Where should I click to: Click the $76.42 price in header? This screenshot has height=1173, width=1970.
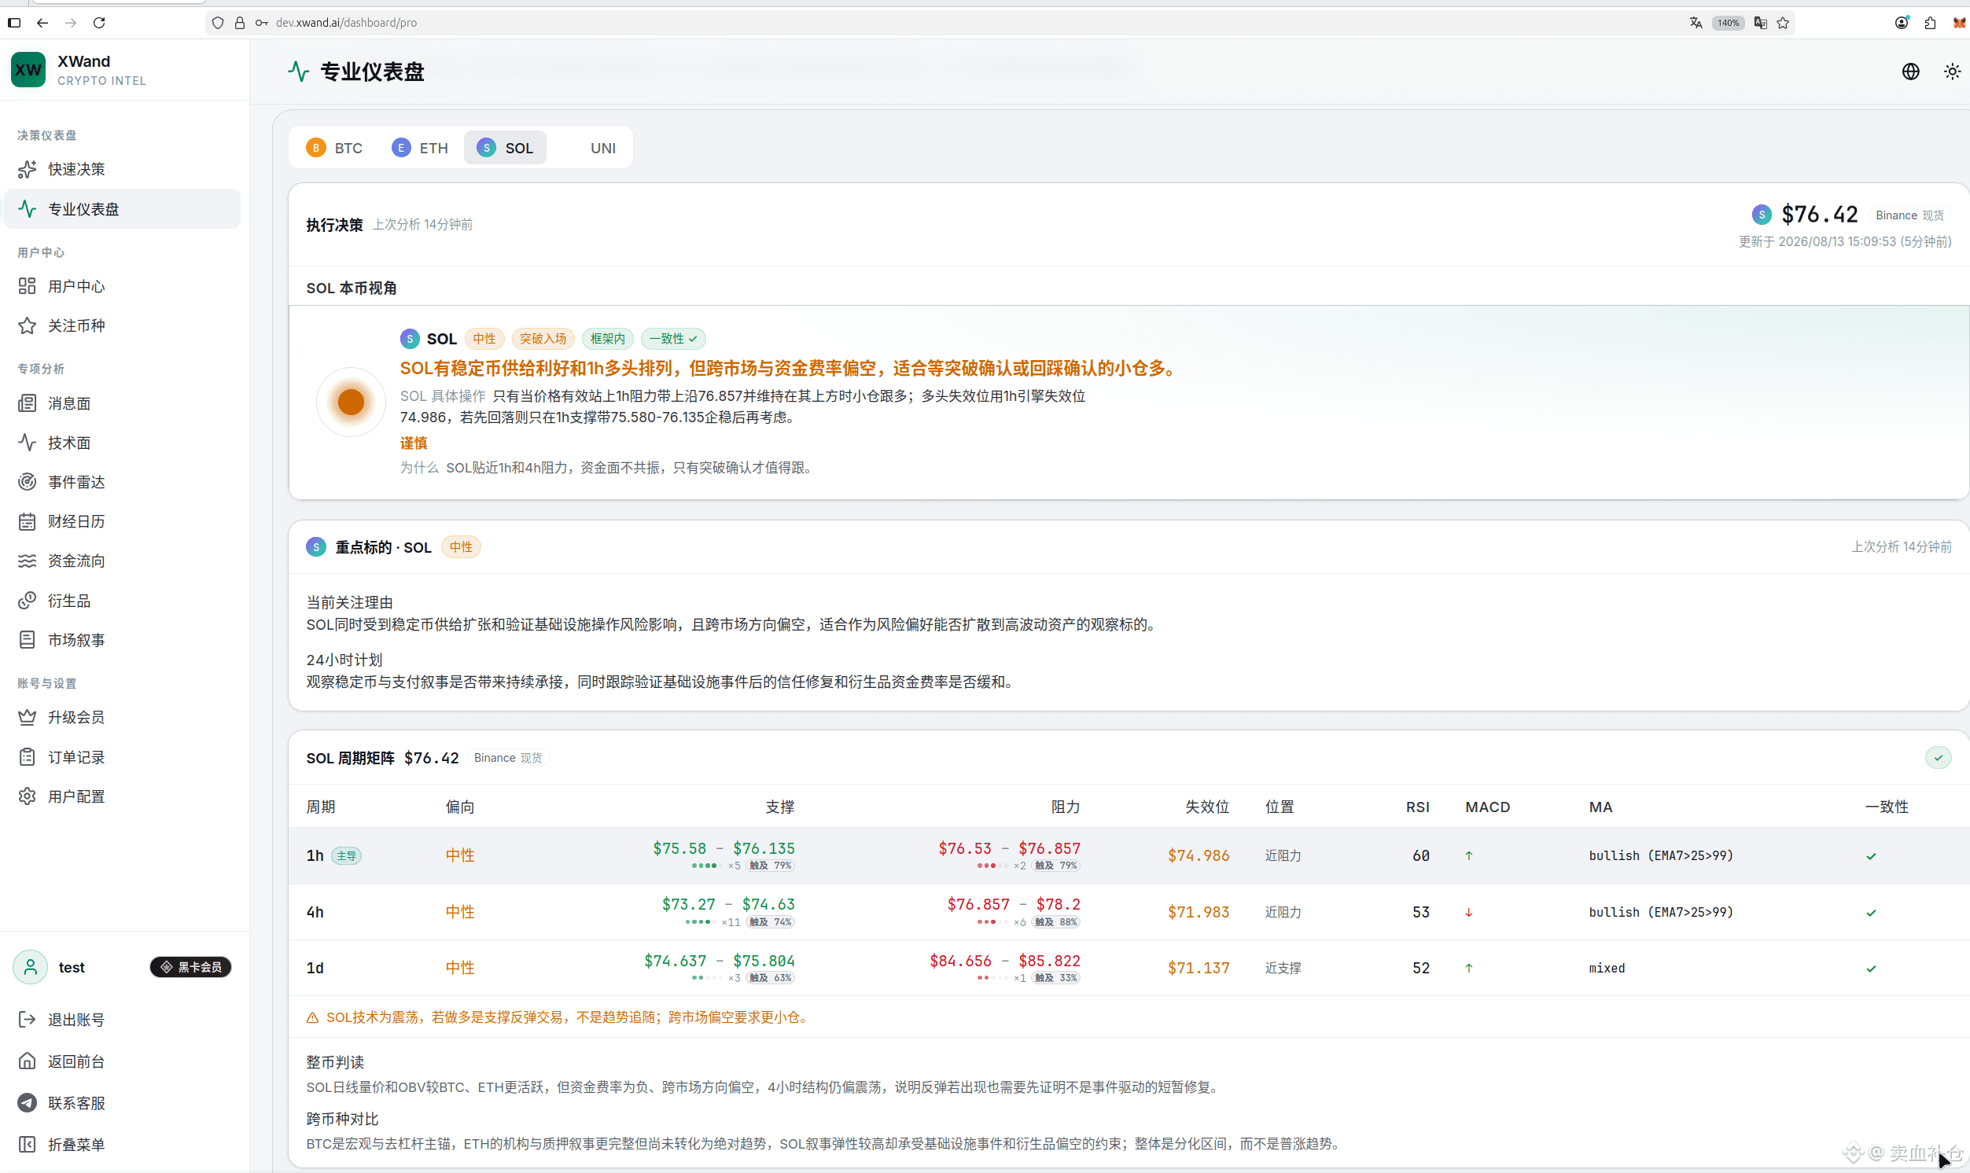tap(1819, 215)
